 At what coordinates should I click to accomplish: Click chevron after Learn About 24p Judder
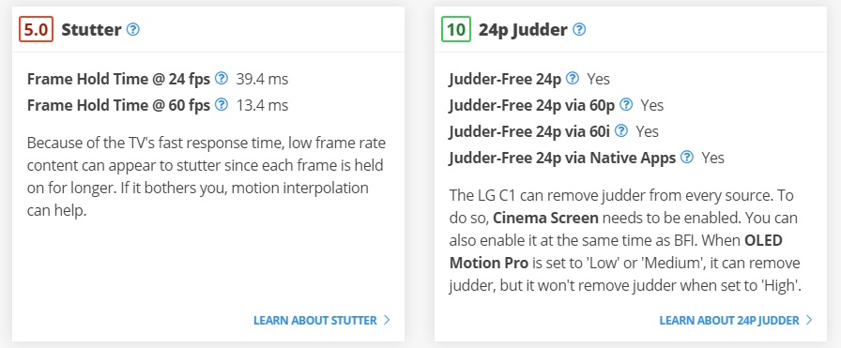809,321
